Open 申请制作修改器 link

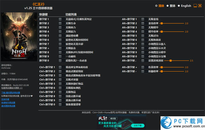tap(8, 103)
